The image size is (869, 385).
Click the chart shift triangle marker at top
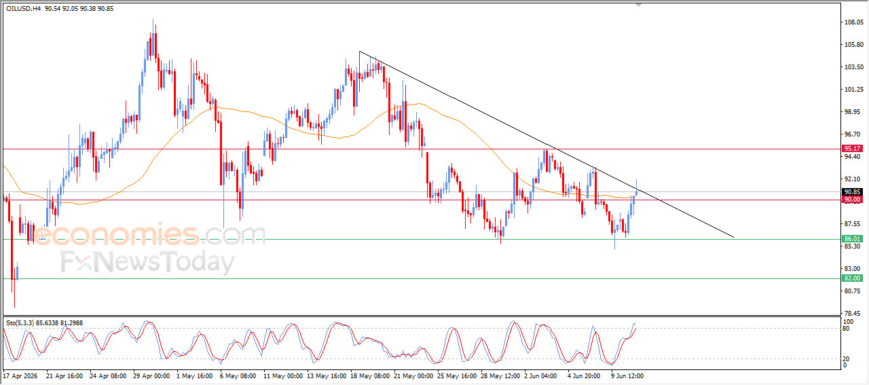coord(637,5)
